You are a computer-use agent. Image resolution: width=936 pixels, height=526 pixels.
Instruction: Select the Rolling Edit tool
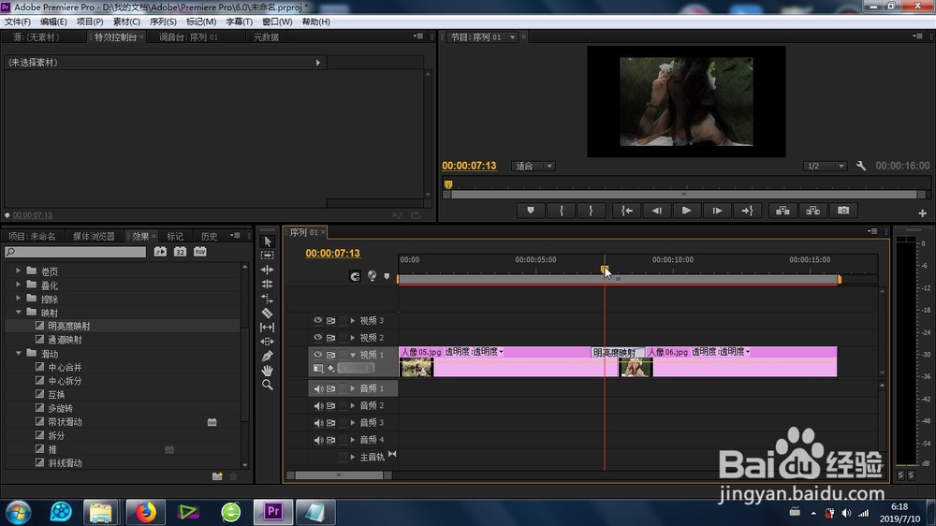coord(268,285)
